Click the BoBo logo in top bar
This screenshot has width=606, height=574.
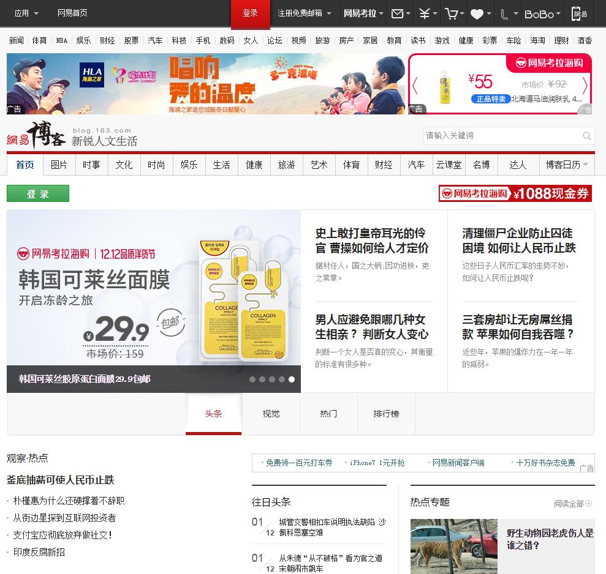(539, 14)
